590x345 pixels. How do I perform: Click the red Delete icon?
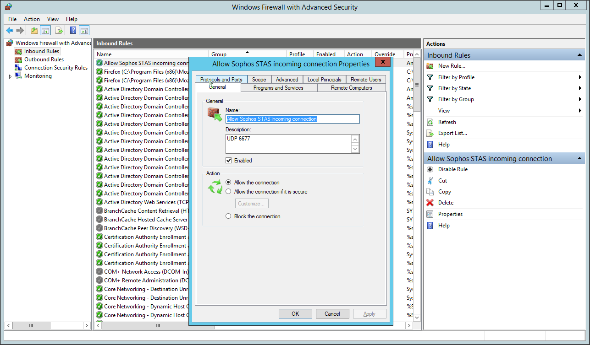coord(430,203)
